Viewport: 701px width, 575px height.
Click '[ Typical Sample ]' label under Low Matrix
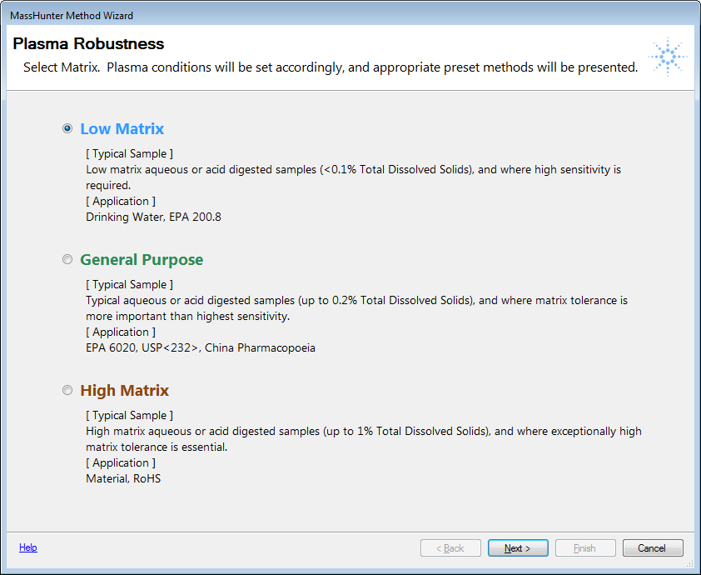pyautogui.click(x=129, y=154)
